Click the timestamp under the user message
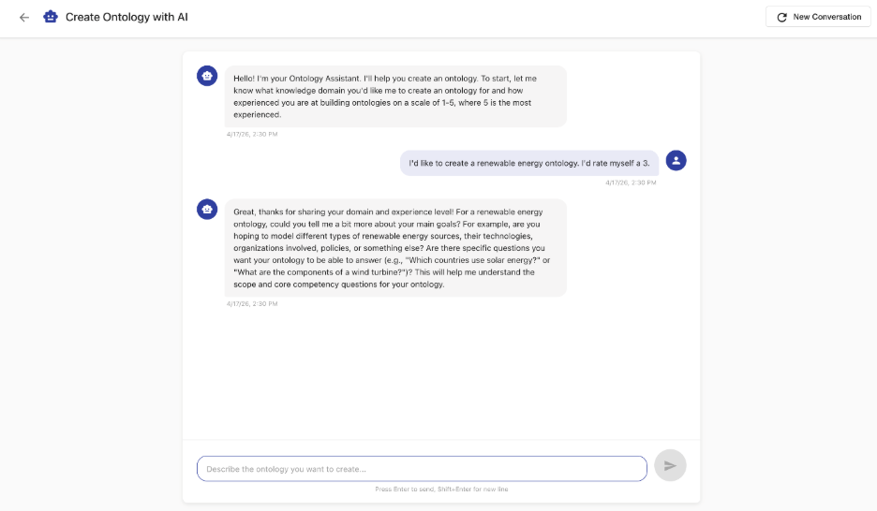 tap(631, 182)
